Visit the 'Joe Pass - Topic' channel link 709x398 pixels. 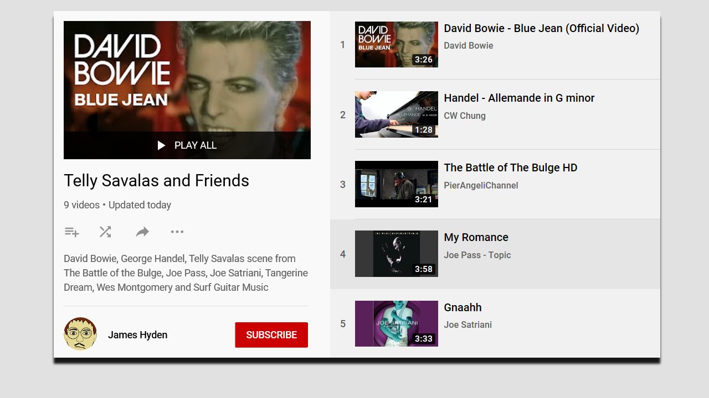coord(477,255)
